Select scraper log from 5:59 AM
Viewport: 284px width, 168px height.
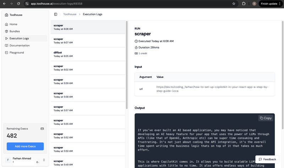88,82
